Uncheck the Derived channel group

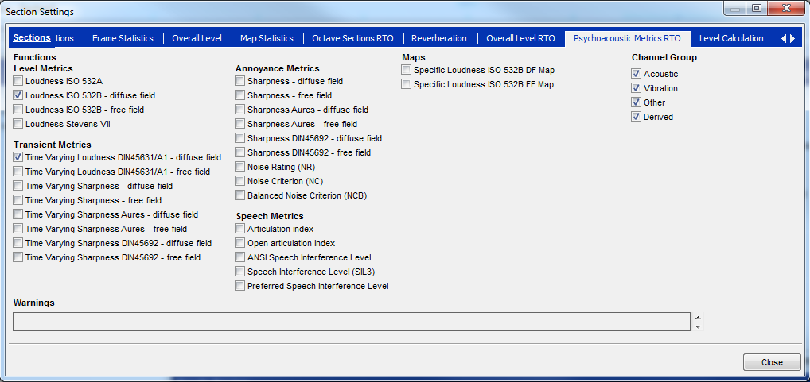coord(637,117)
